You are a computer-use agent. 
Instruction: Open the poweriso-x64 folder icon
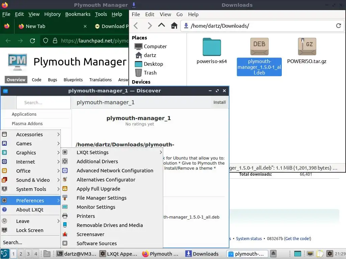pos(212,47)
